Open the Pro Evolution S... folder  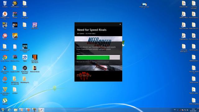point(194,15)
